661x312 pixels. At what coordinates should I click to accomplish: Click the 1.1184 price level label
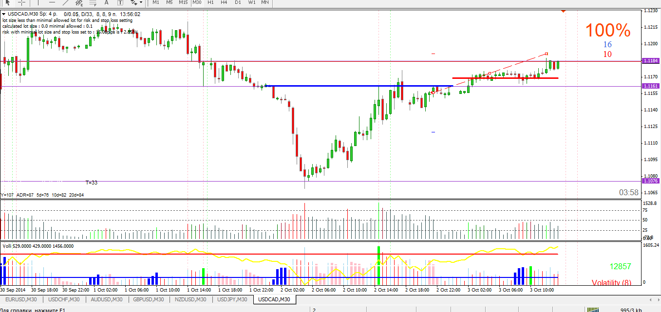point(651,60)
